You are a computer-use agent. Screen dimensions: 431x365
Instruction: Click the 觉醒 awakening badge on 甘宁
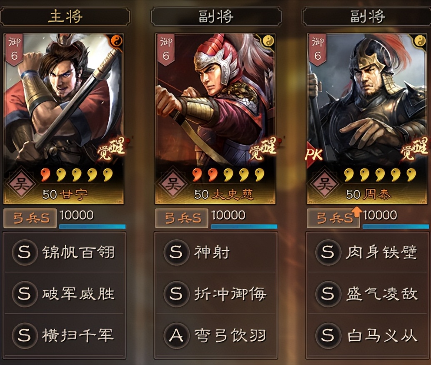click(x=111, y=149)
